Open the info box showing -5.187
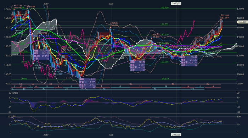 [x=137, y=66]
